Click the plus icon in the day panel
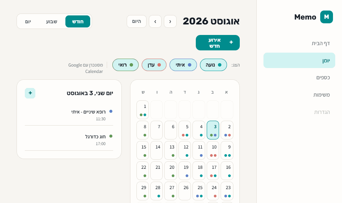342x203 pixels. pyautogui.click(x=30, y=93)
